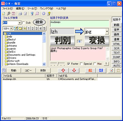Open the c: drive selector dropdown

tap(11, 29)
